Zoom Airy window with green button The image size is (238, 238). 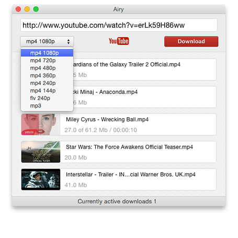[36, 9]
